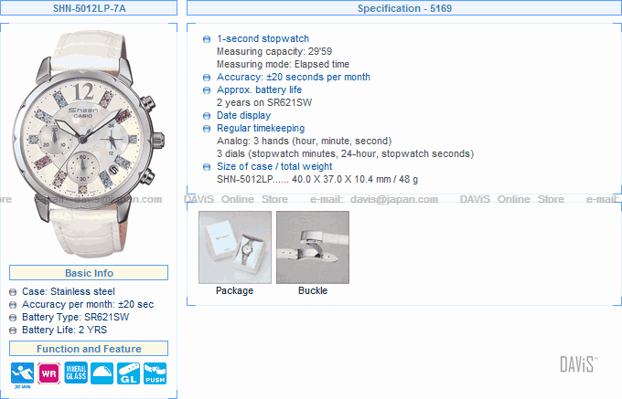This screenshot has width=622, height=399.
Task: Click the main white Sheen watch image
Action: click(x=89, y=145)
